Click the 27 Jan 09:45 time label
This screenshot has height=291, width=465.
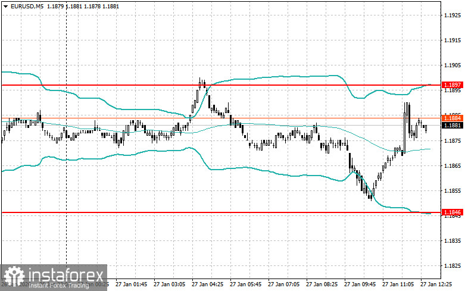coord(360,284)
